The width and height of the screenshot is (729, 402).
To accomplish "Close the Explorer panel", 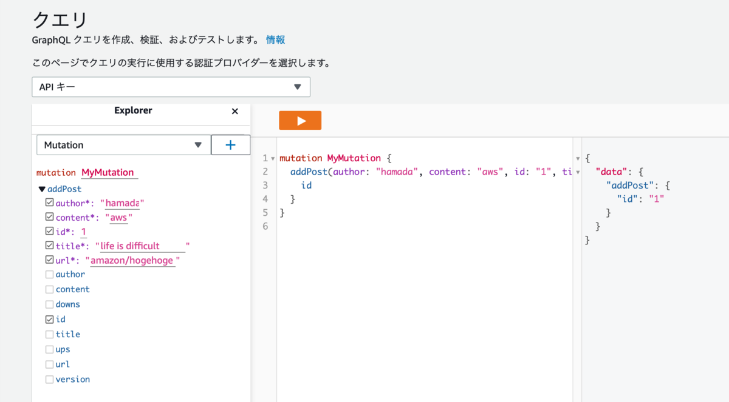I will tap(235, 112).
